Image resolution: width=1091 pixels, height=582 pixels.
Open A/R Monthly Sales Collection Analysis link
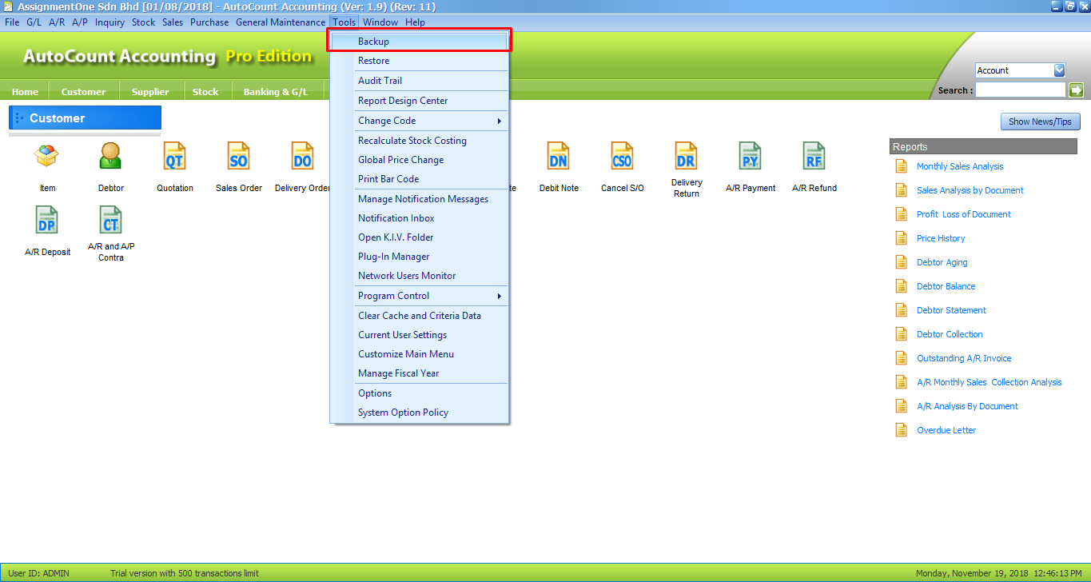(x=989, y=382)
